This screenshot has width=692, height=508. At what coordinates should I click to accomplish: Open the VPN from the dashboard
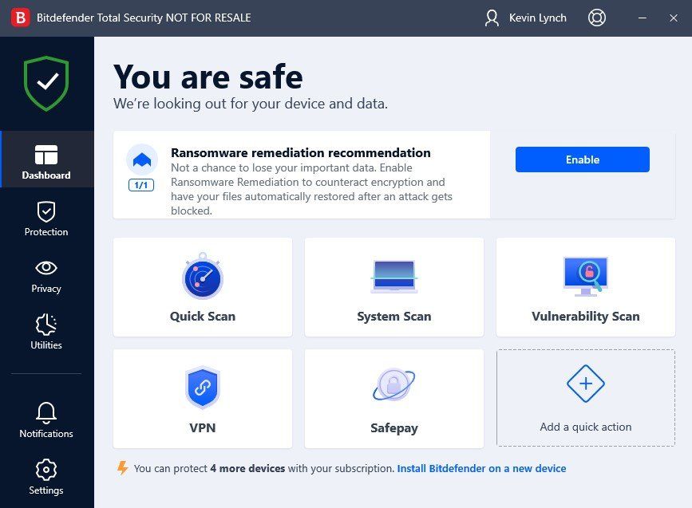(202, 397)
